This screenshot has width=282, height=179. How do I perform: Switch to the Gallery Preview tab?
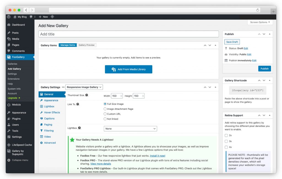(x=86, y=45)
